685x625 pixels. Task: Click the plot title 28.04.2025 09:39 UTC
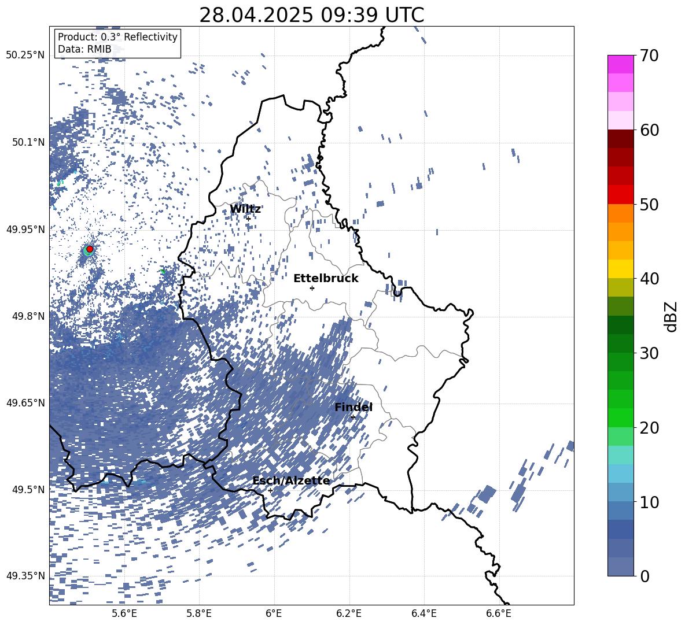point(311,15)
